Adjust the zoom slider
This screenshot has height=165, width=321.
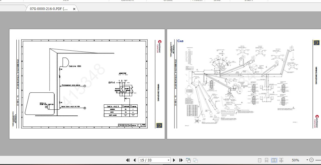coord(319,160)
